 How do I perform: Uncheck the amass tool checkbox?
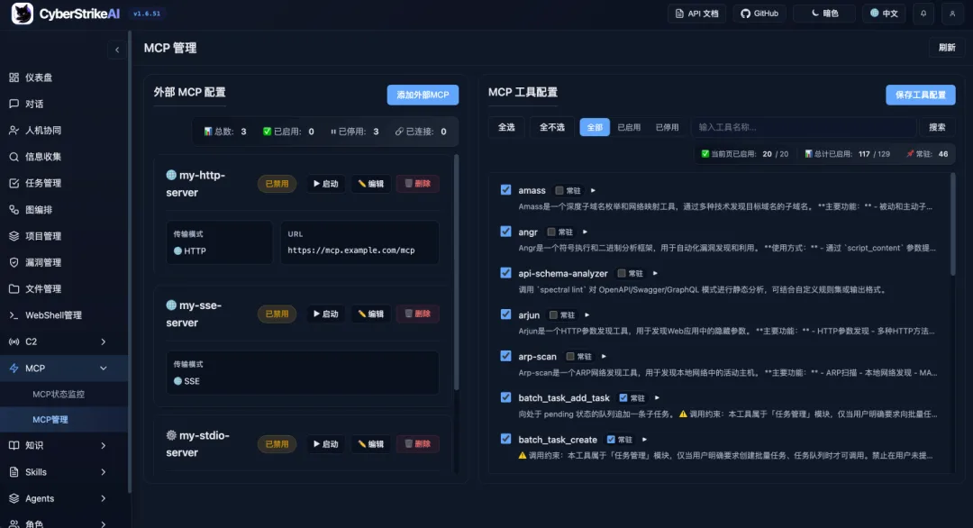click(505, 190)
